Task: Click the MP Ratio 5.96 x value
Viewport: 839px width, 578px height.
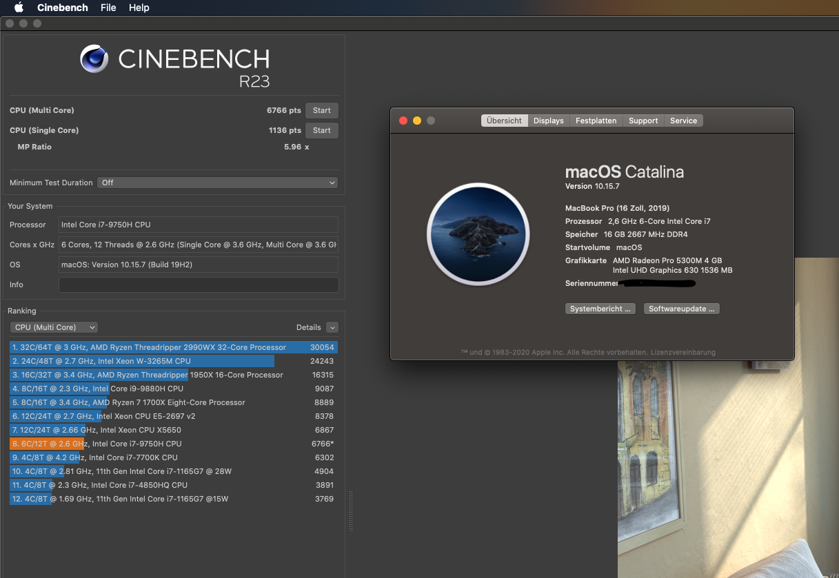Action: pyautogui.click(x=296, y=147)
